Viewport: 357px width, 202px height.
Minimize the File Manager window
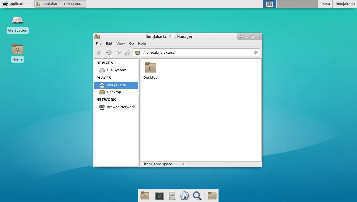[247, 37]
